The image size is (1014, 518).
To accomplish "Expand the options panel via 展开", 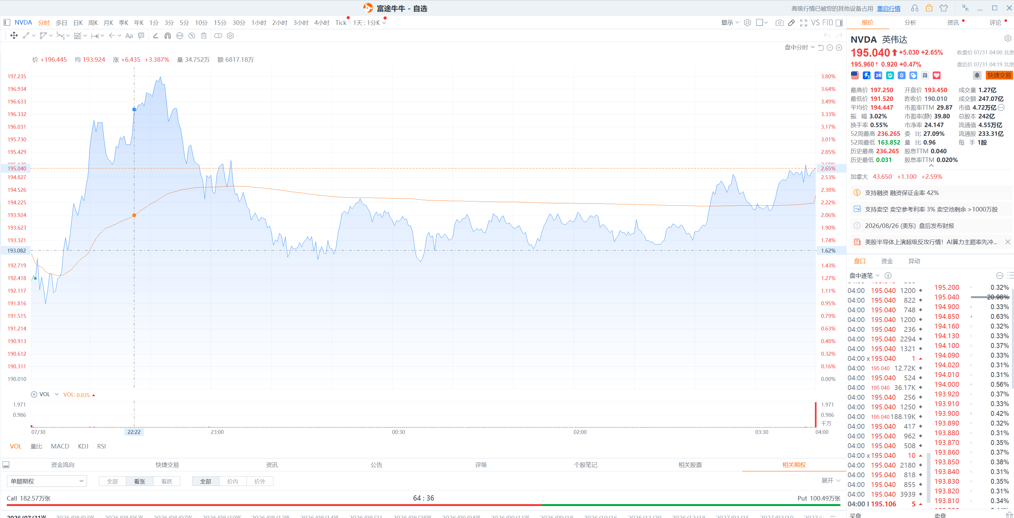I will (x=830, y=481).
